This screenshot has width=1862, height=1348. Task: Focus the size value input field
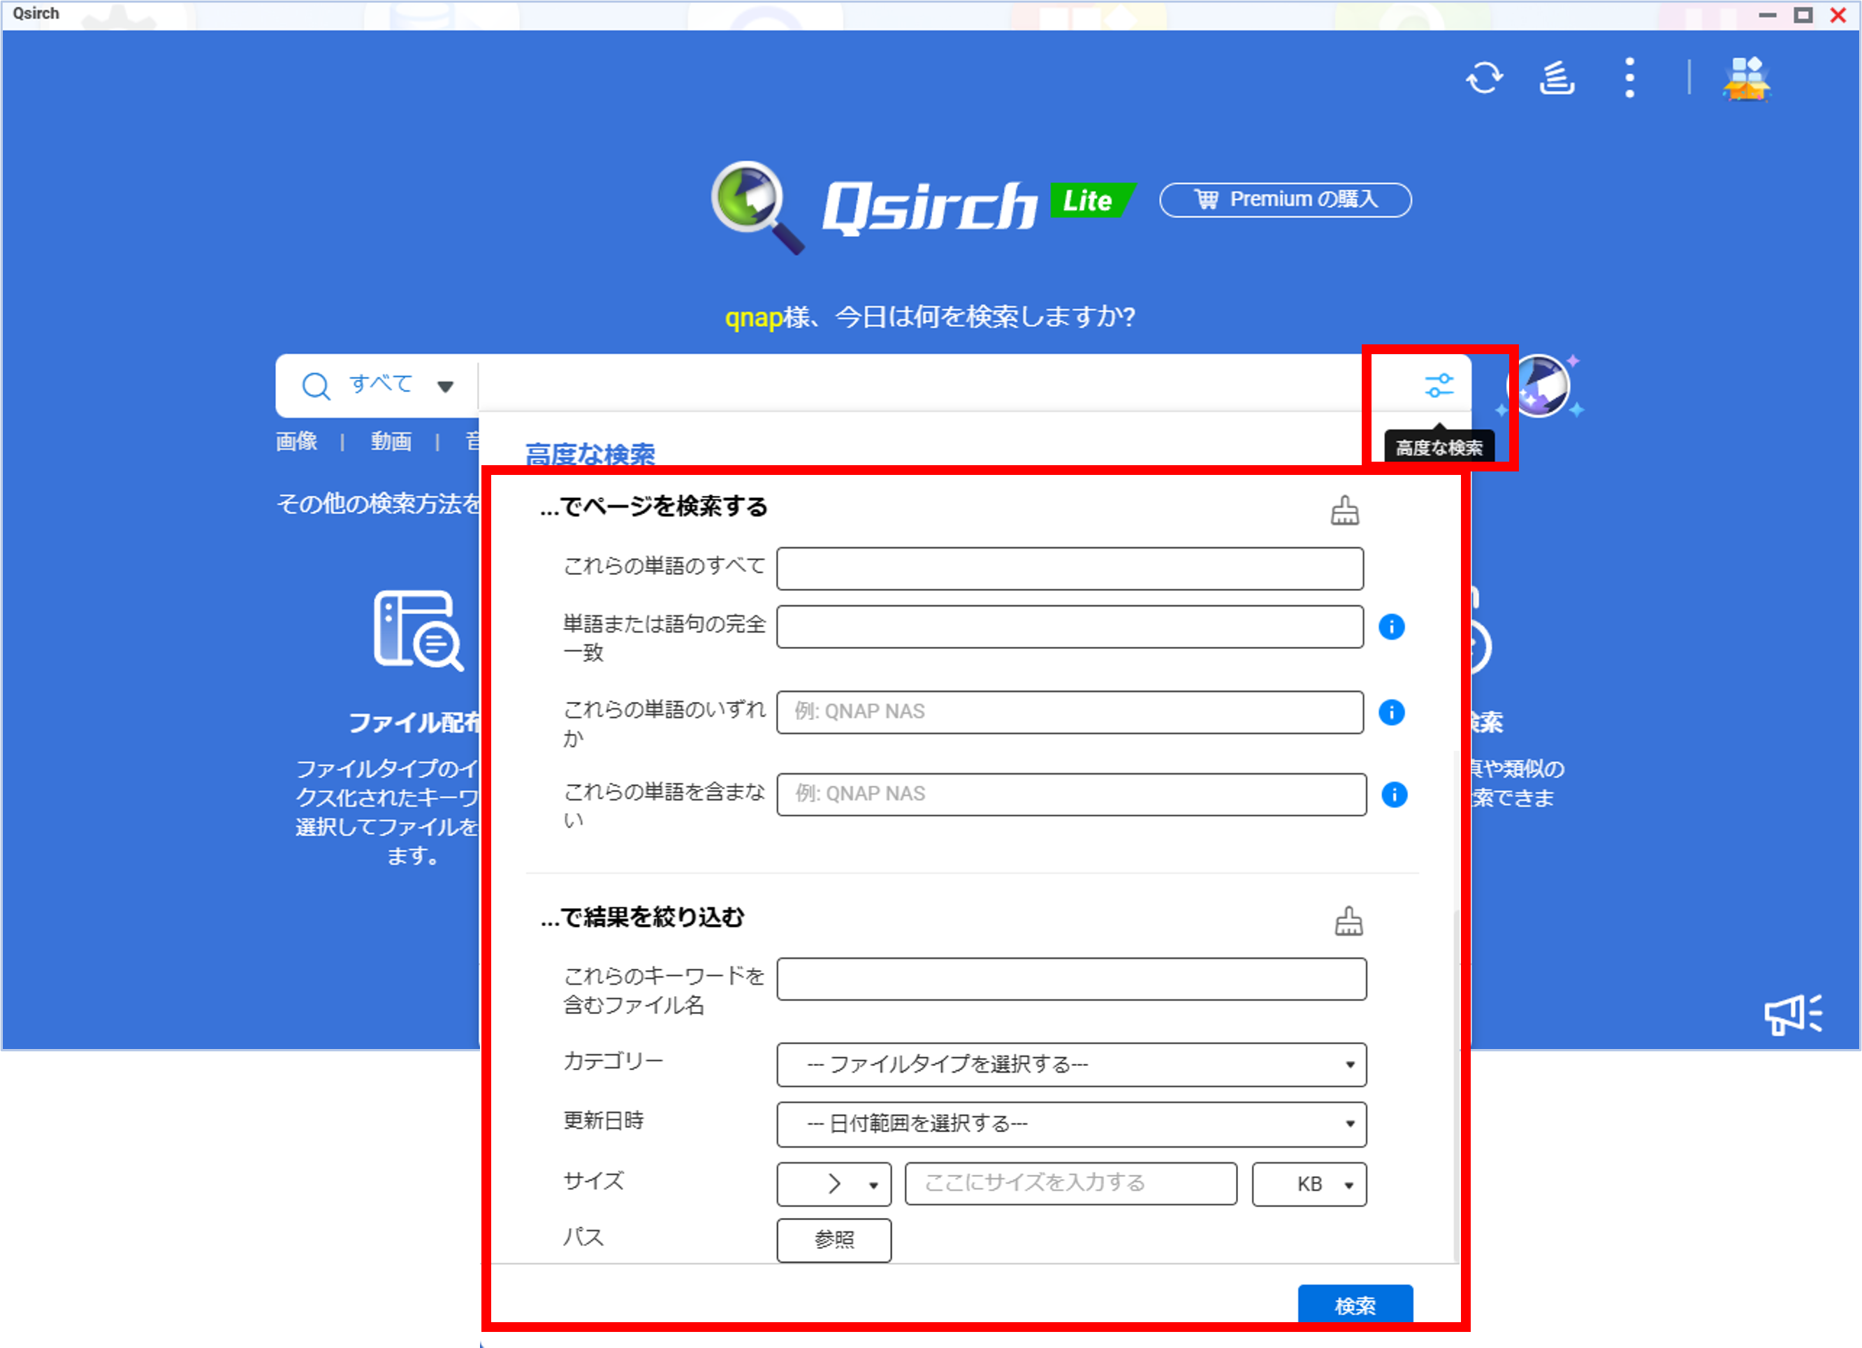pyautogui.click(x=1070, y=1184)
